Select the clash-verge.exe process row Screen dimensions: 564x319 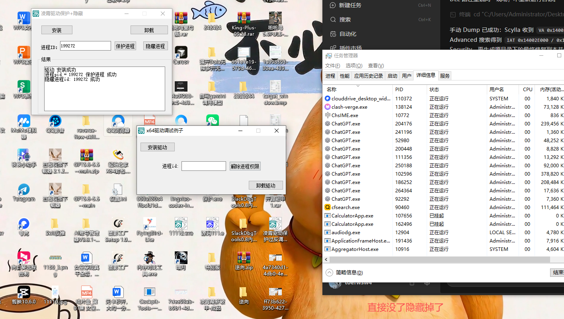(x=443, y=107)
